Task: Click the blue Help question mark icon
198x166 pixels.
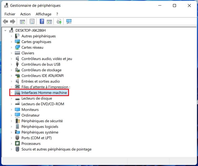Action: click(x=42, y=22)
